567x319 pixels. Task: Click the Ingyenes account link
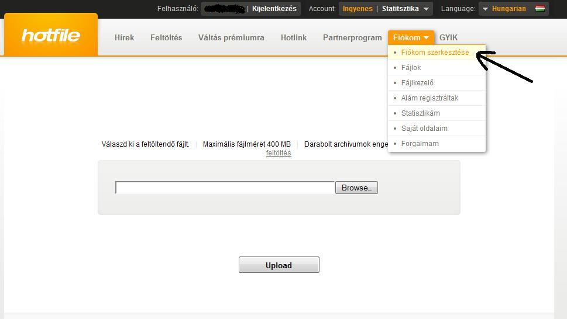(x=358, y=9)
